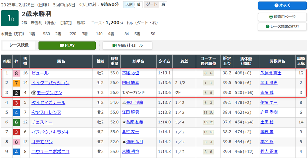Click the コーナー通過順位 column header
The image size is (308, 158).
pos(208,62)
